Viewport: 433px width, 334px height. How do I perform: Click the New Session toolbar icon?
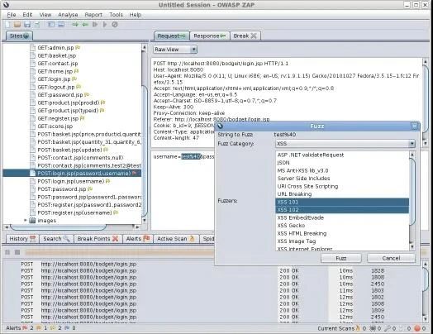pyautogui.click(x=7, y=25)
